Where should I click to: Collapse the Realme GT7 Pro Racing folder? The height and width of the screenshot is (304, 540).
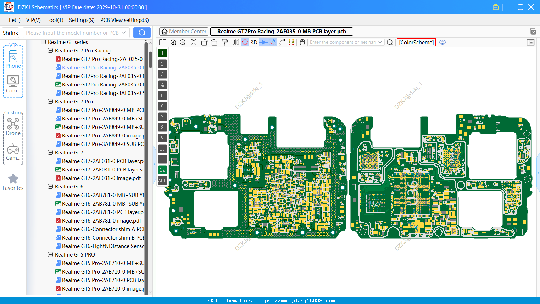(50, 51)
